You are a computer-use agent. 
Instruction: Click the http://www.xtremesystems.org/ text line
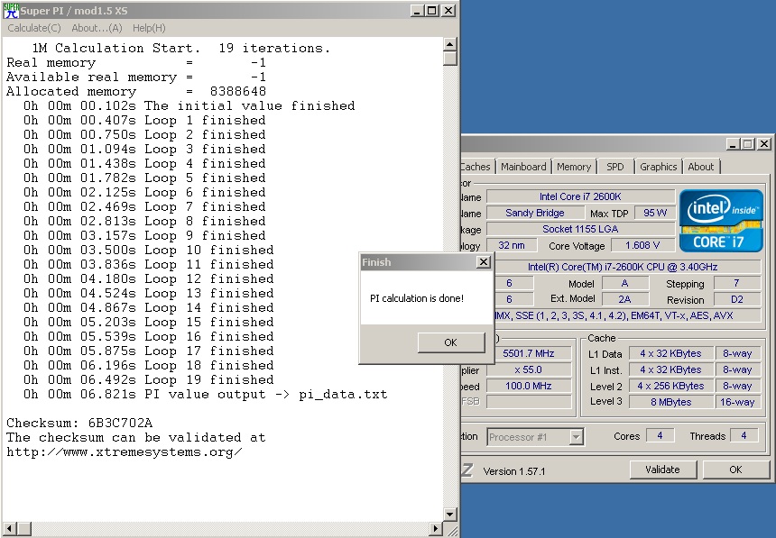[125, 452]
